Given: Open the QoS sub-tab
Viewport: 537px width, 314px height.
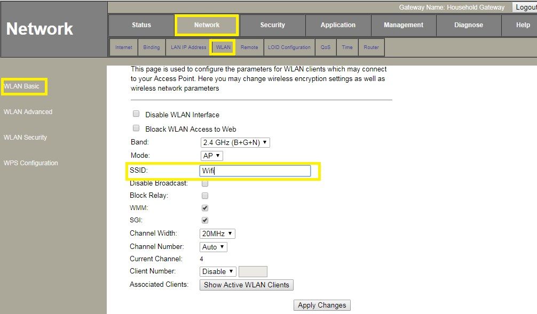Looking at the screenshot, I should (326, 47).
